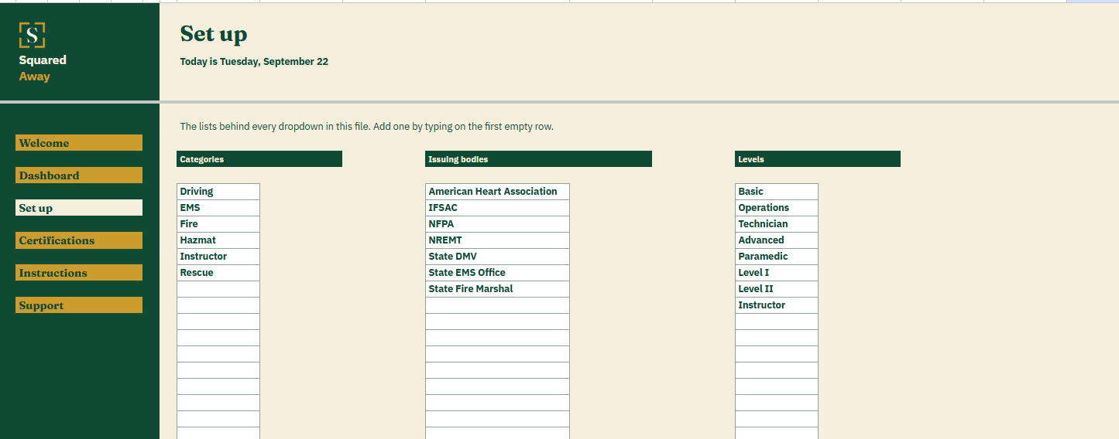Click the Today is Tuesday date text
1119x439 pixels.
tap(254, 62)
